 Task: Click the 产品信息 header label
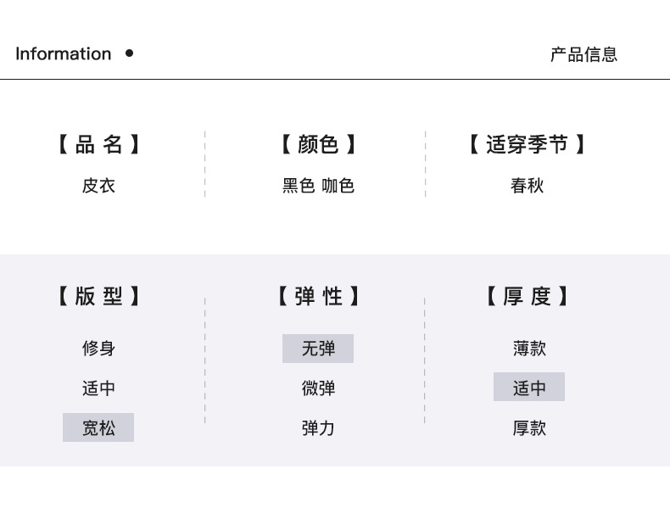click(583, 54)
